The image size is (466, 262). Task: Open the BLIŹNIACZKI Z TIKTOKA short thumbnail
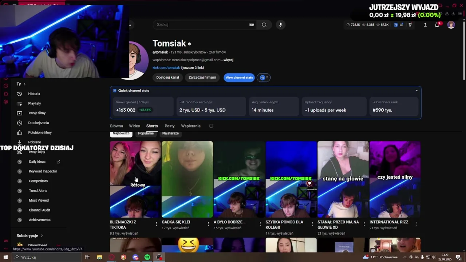click(135, 179)
